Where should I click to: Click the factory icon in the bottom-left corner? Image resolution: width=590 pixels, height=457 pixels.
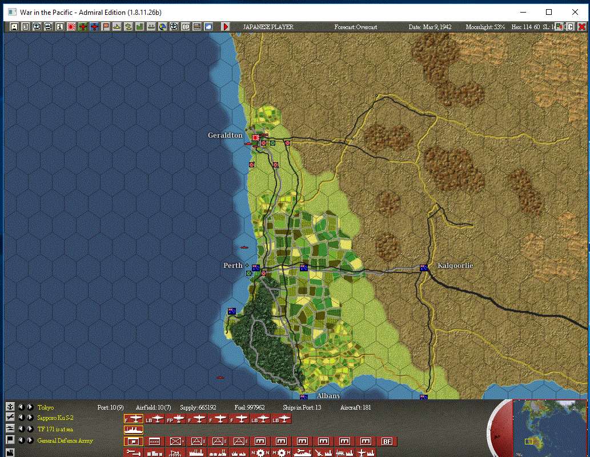pyautogui.click(x=10, y=452)
